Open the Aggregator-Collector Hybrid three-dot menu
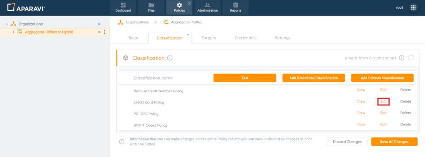The image size is (425, 157). click(105, 32)
